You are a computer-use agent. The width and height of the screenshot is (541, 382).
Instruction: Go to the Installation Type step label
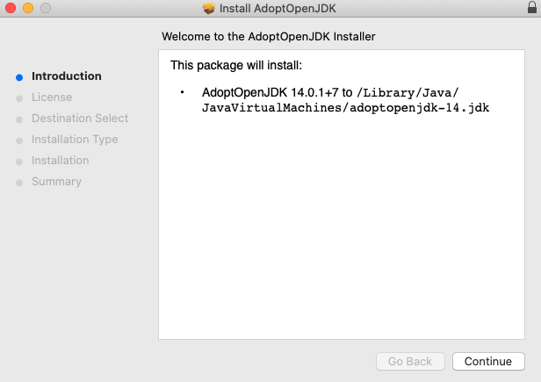pyautogui.click(x=75, y=140)
